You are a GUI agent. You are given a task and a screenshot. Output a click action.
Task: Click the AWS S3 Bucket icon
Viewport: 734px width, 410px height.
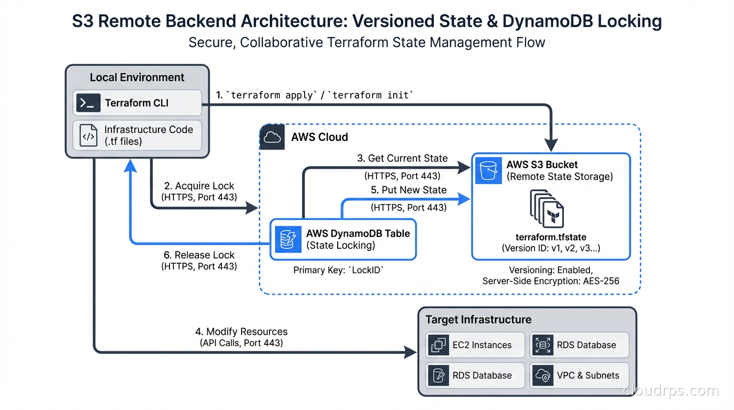(488, 171)
